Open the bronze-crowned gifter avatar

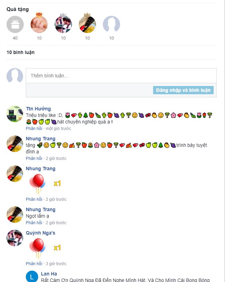pyautogui.click(x=87, y=24)
